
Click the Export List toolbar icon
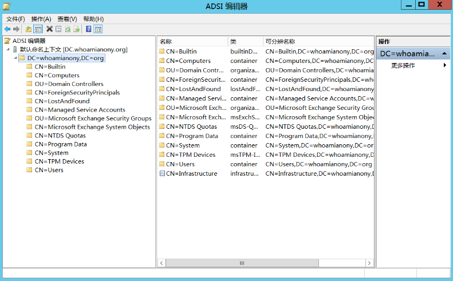click(x=77, y=29)
